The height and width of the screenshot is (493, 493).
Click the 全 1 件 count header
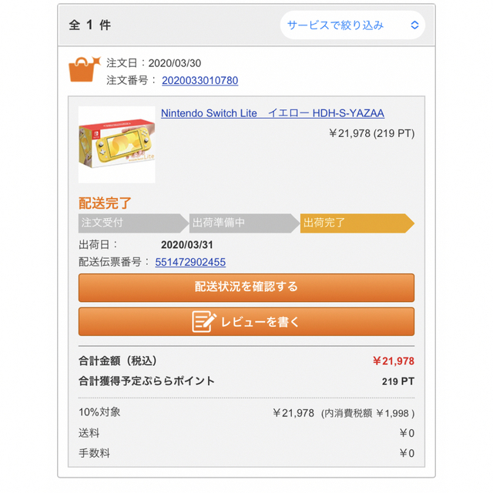point(90,25)
